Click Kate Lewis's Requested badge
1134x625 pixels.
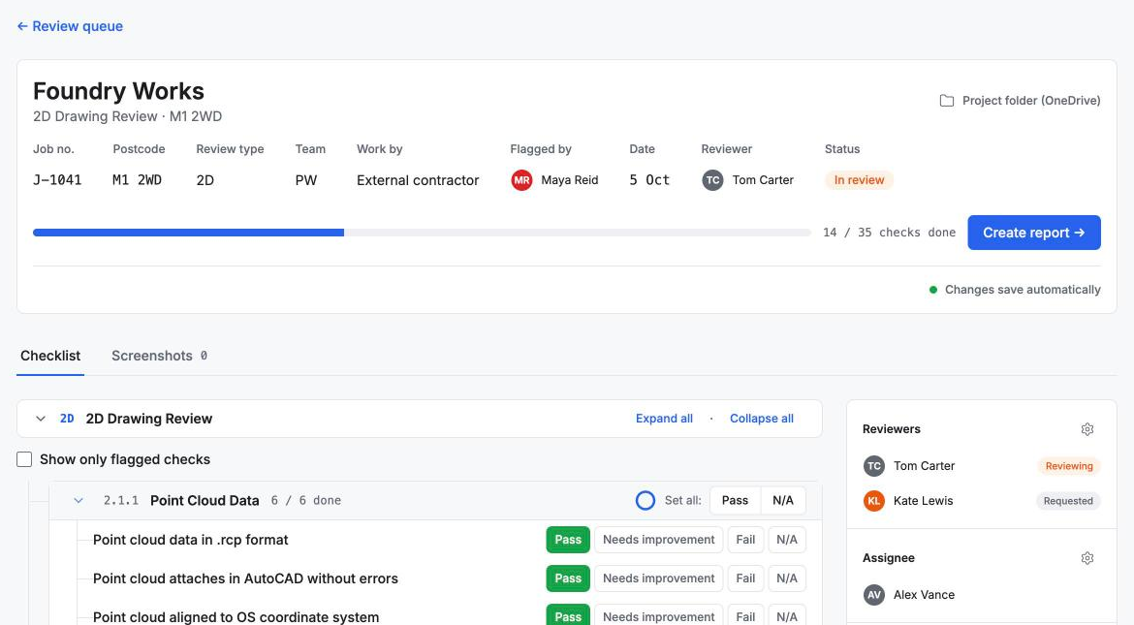[x=1068, y=501]
